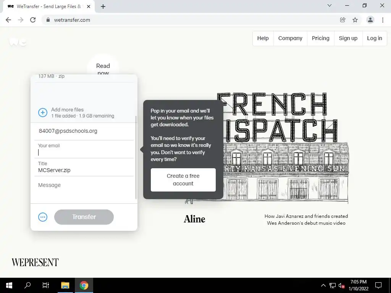Screen dimensions: 391x293
Task: Open the Windows Start menu
Action: pyautogui.click(x=9, y=285)
